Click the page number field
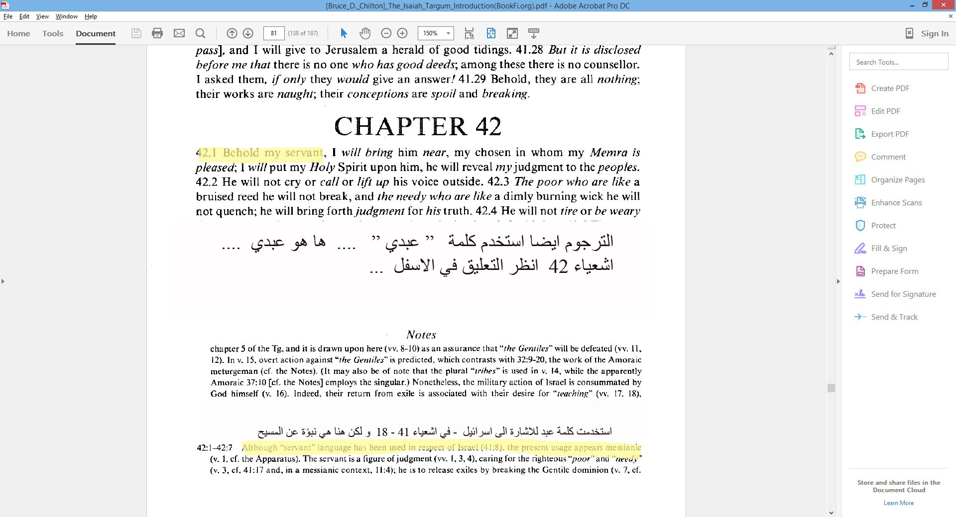956x517 pixels. coord(273,33)
